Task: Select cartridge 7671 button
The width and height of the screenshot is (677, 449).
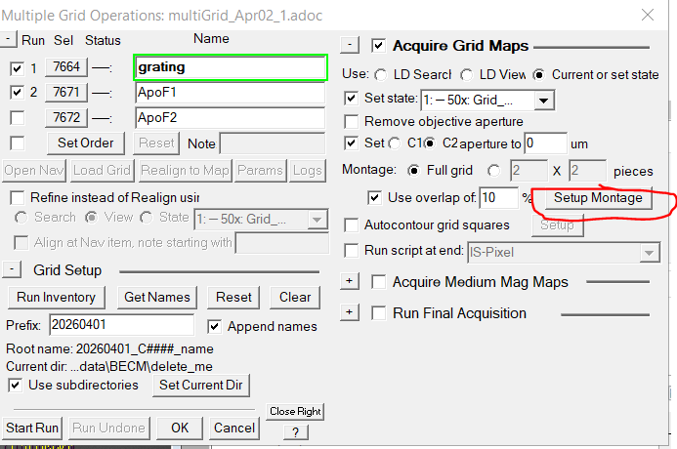Action: point(66,93)
